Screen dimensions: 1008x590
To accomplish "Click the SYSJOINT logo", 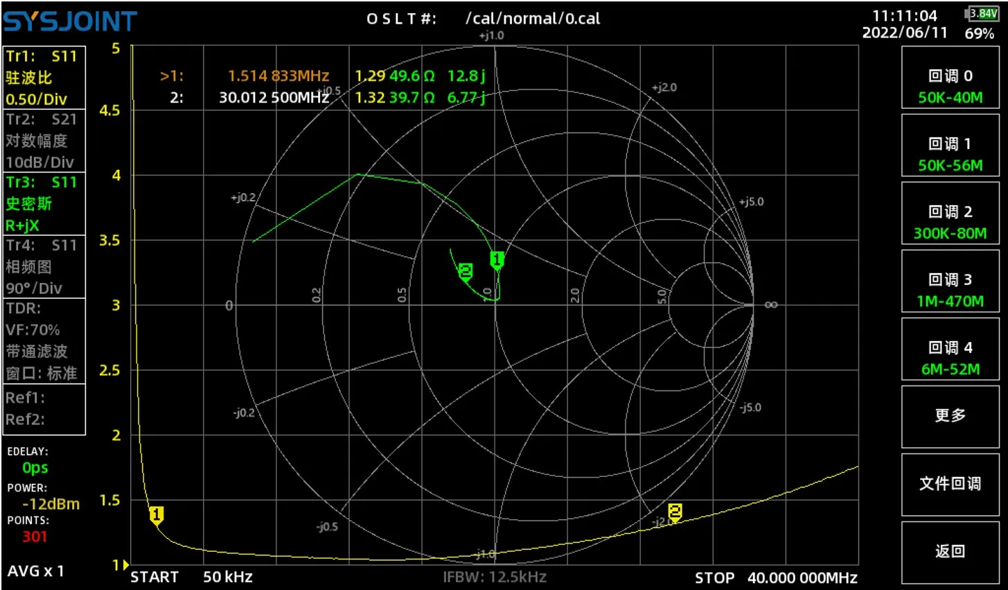I will pos(70,21).
